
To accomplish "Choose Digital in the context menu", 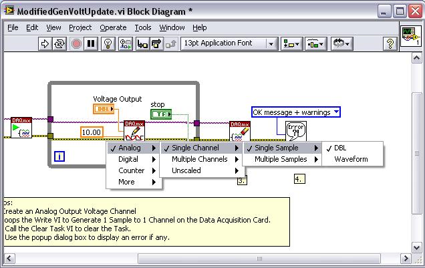I will coord(134,159).
